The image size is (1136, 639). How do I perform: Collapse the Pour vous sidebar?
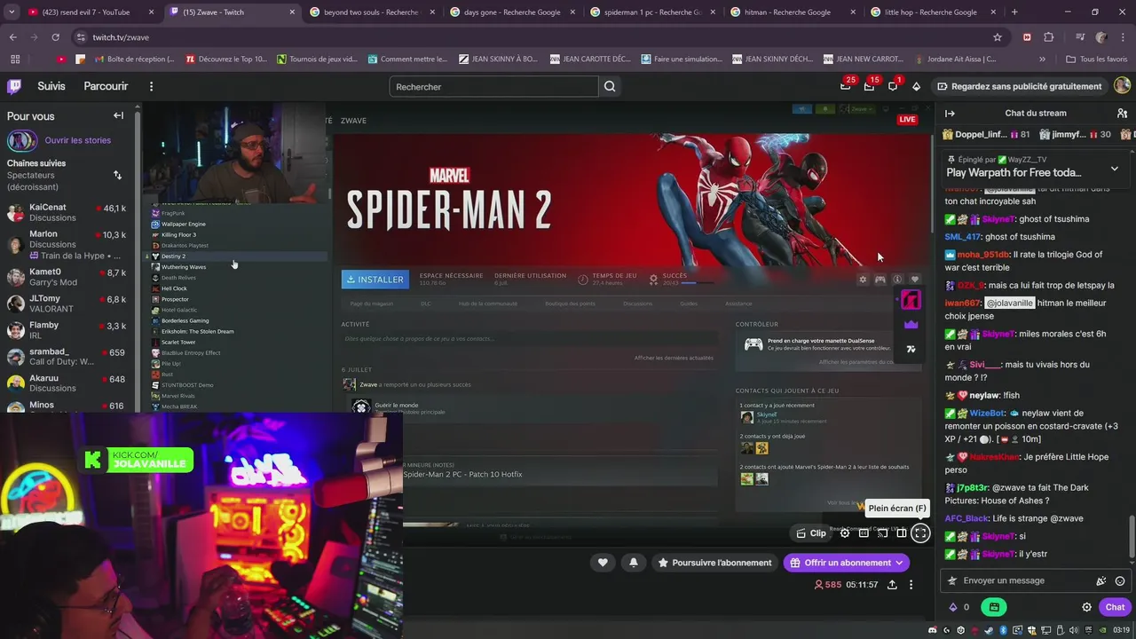118,115
